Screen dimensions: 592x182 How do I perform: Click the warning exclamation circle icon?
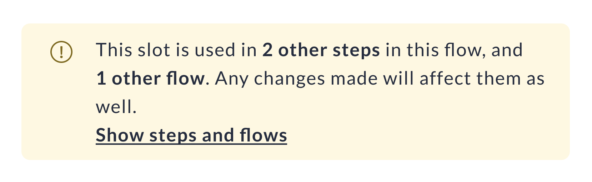(x=61, y=52)
